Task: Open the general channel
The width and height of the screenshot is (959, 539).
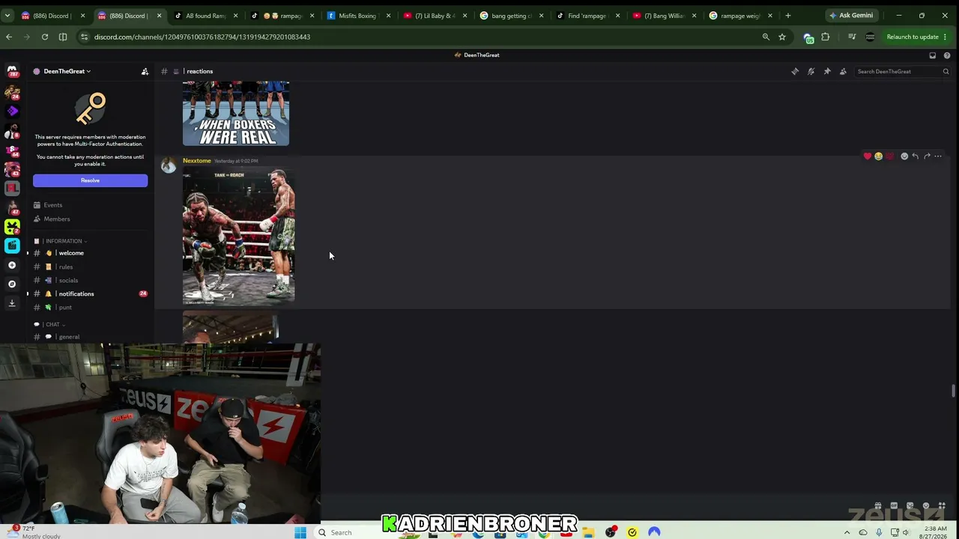Action: (x=90, y=337)
